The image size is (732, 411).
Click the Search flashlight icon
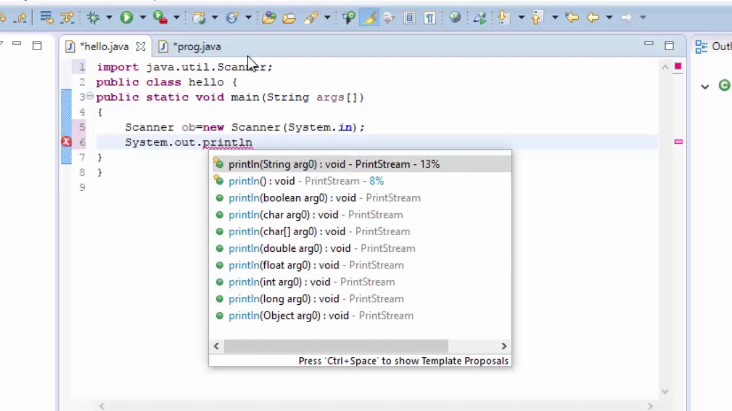311,18
